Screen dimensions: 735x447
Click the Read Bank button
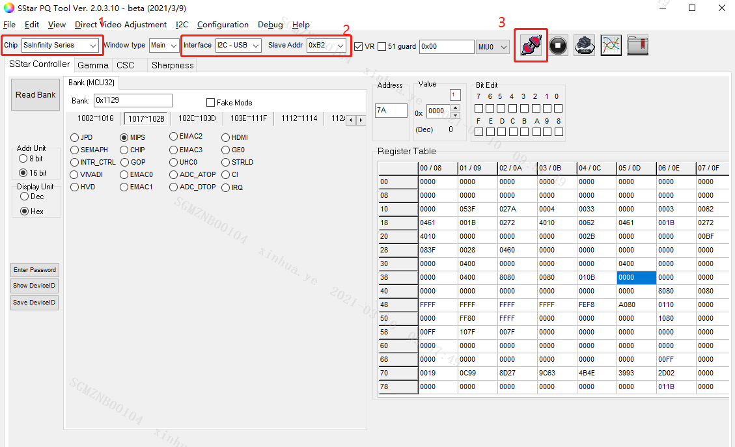click(x=36, y=95)
